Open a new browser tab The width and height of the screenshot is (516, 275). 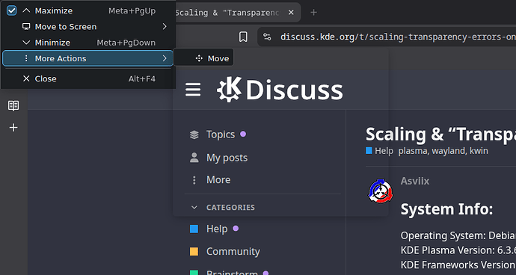click(x=313, y=13)
